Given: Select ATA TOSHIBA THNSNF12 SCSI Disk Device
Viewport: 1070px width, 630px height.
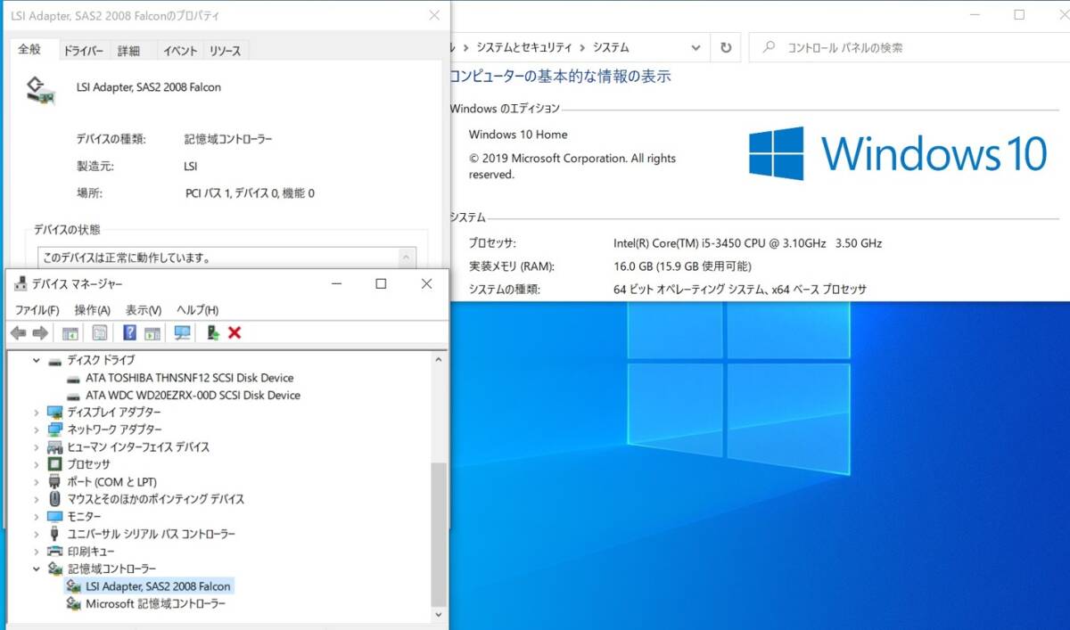Looking at the screenshot, I should tap(190, 378).
